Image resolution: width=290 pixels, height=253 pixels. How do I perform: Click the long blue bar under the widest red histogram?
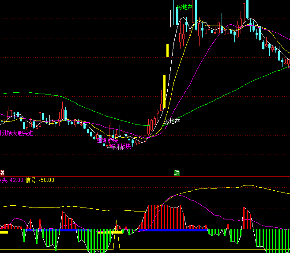[172, 230]
